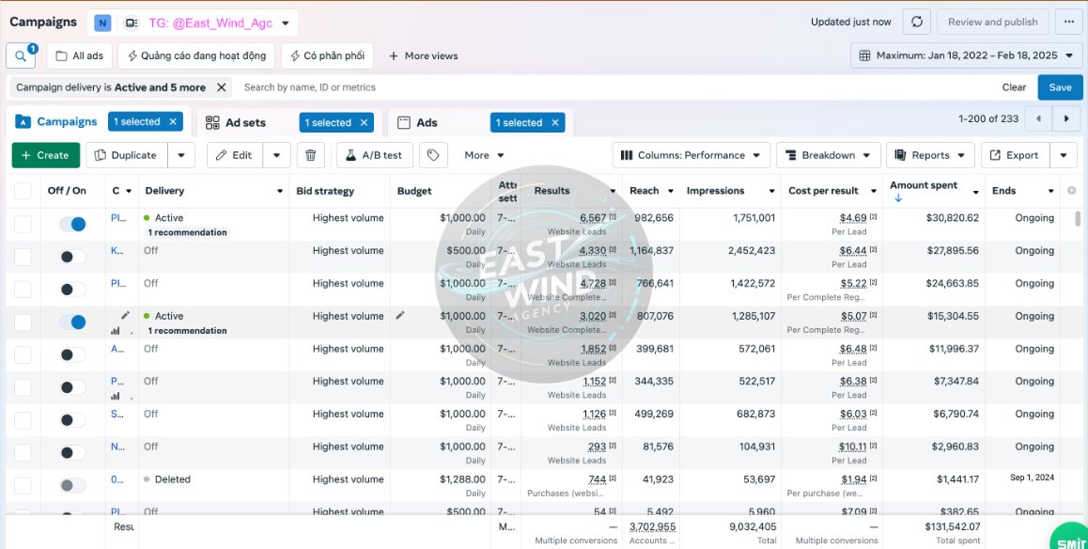Click the blue Save button
Viewport: 1088px width, 549px height.
point(1060,87)
